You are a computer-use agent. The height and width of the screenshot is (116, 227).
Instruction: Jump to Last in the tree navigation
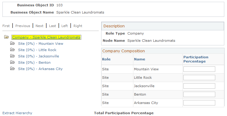(52, 26)
